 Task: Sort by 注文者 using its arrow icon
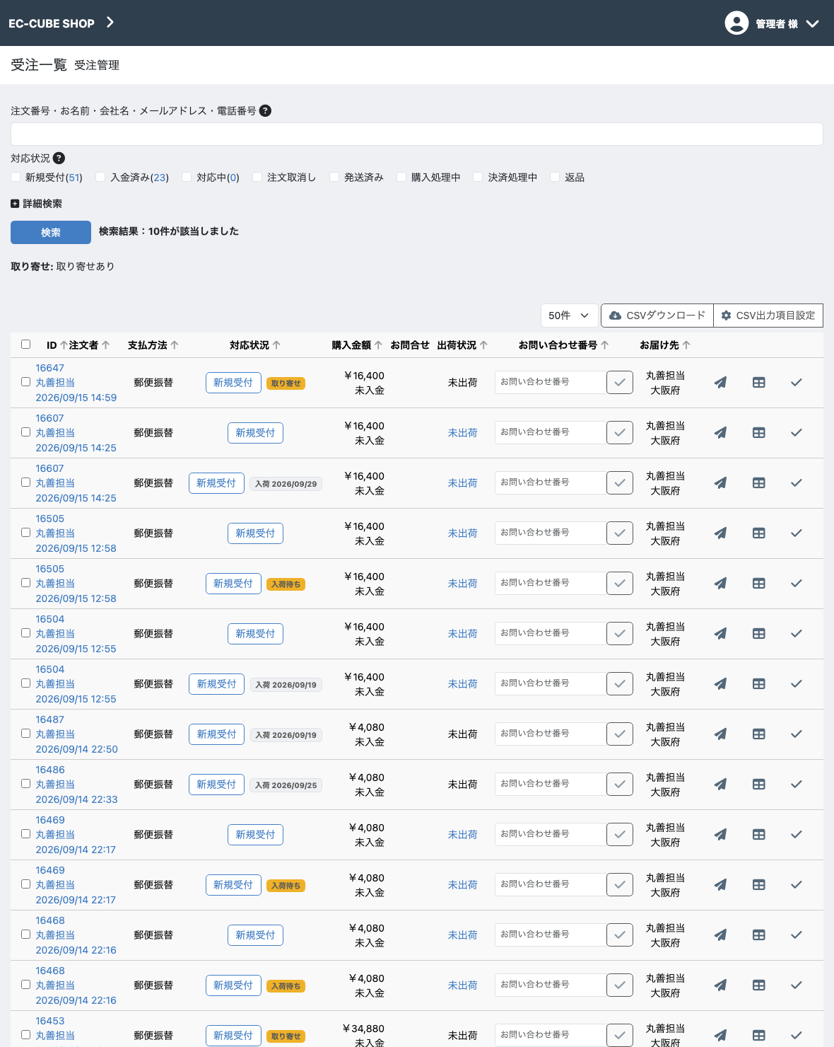tap(106, 345)
